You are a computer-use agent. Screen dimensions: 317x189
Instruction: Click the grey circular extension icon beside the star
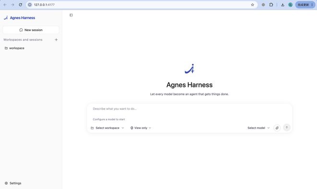(x=263, y=5)
